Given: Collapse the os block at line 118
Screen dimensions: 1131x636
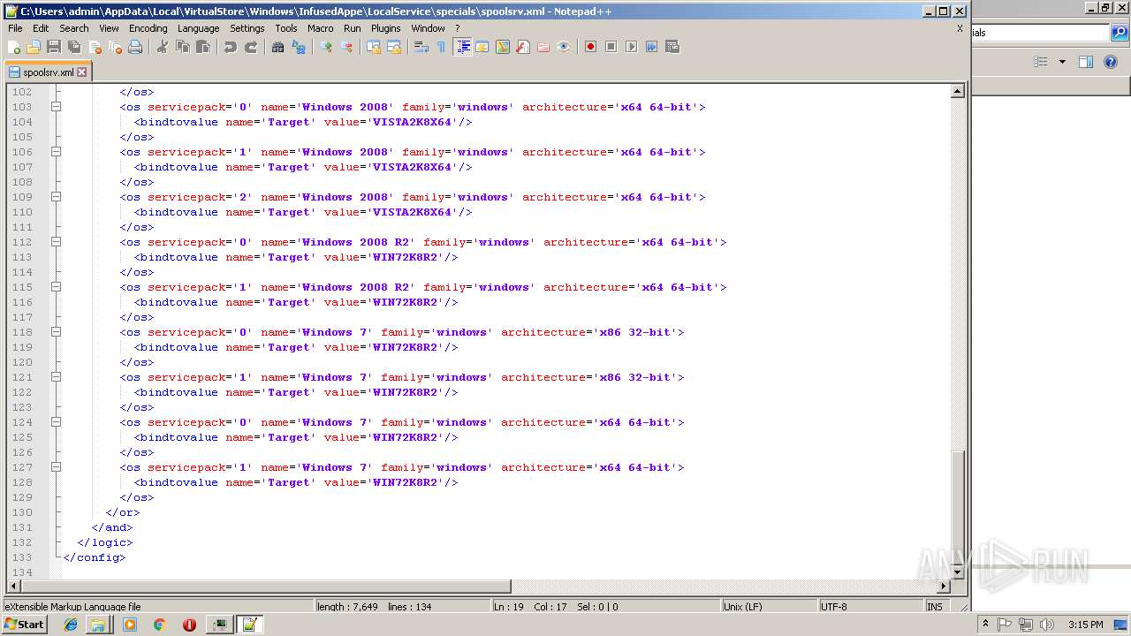Looking at the screenshot, I should click(x=56, y=332).
